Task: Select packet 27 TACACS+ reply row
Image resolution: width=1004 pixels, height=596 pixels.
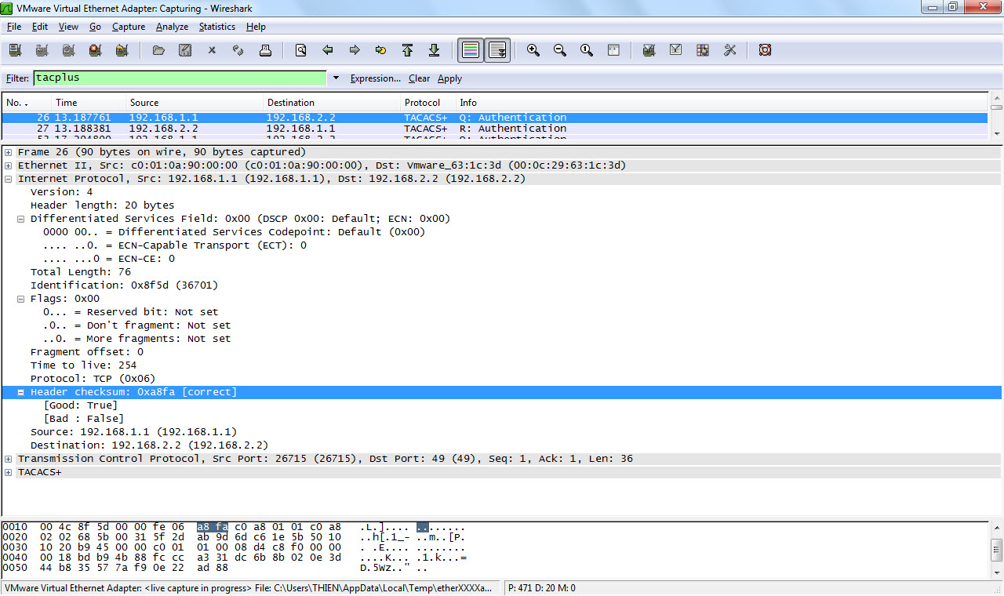Action: (x=314, y=129)
